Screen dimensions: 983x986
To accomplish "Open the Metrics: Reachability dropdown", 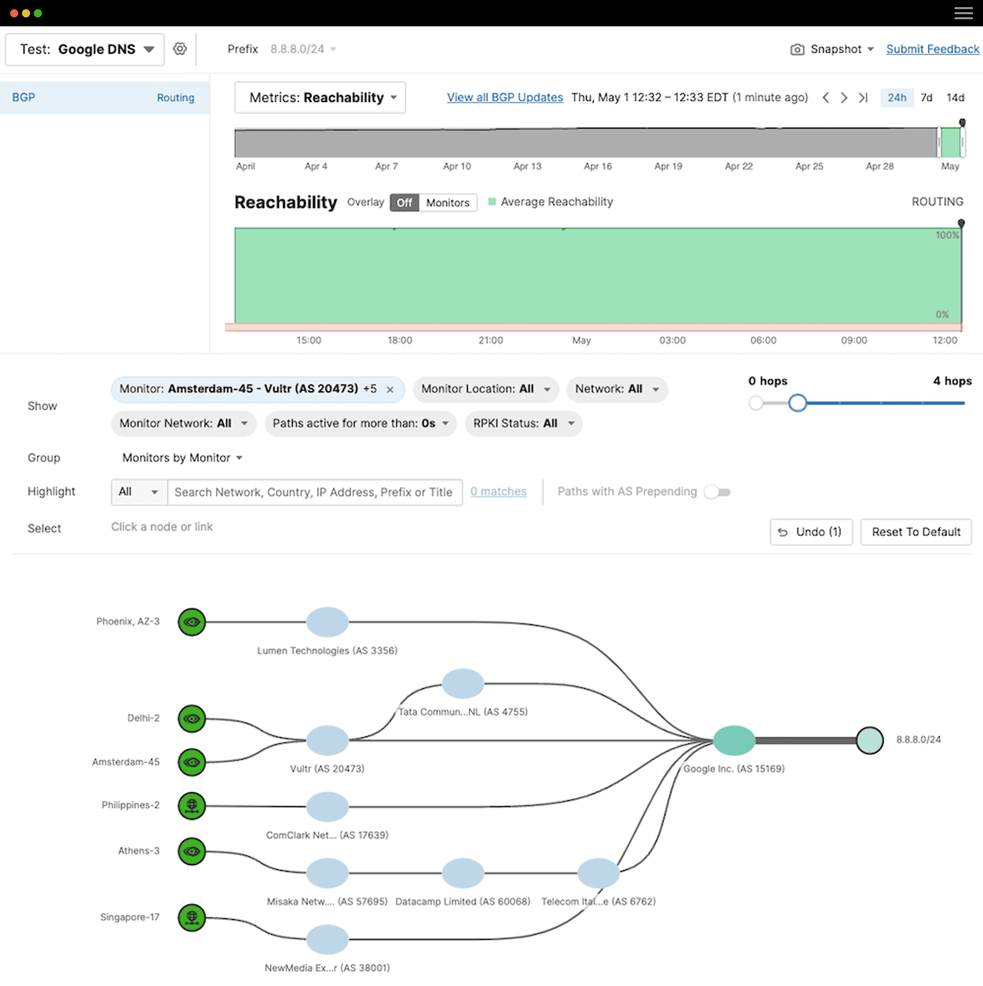I will click(x=320, y=97).
